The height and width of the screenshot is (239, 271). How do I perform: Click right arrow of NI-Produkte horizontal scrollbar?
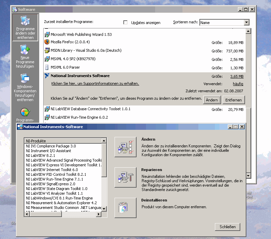pos(99,214)
